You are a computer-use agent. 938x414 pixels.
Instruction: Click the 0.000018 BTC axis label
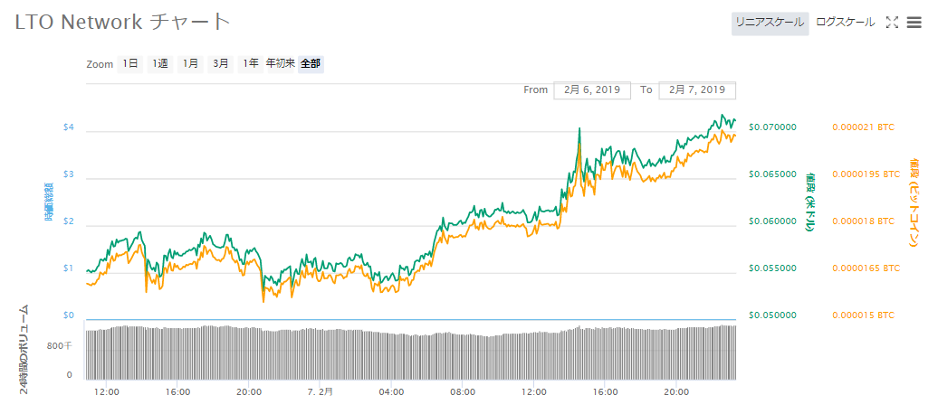pyautogui.click(x=863, y=221)
